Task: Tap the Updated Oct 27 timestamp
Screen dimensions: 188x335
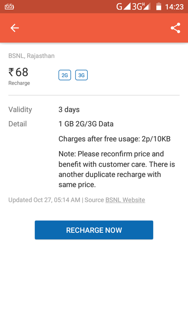Action: 44,200
